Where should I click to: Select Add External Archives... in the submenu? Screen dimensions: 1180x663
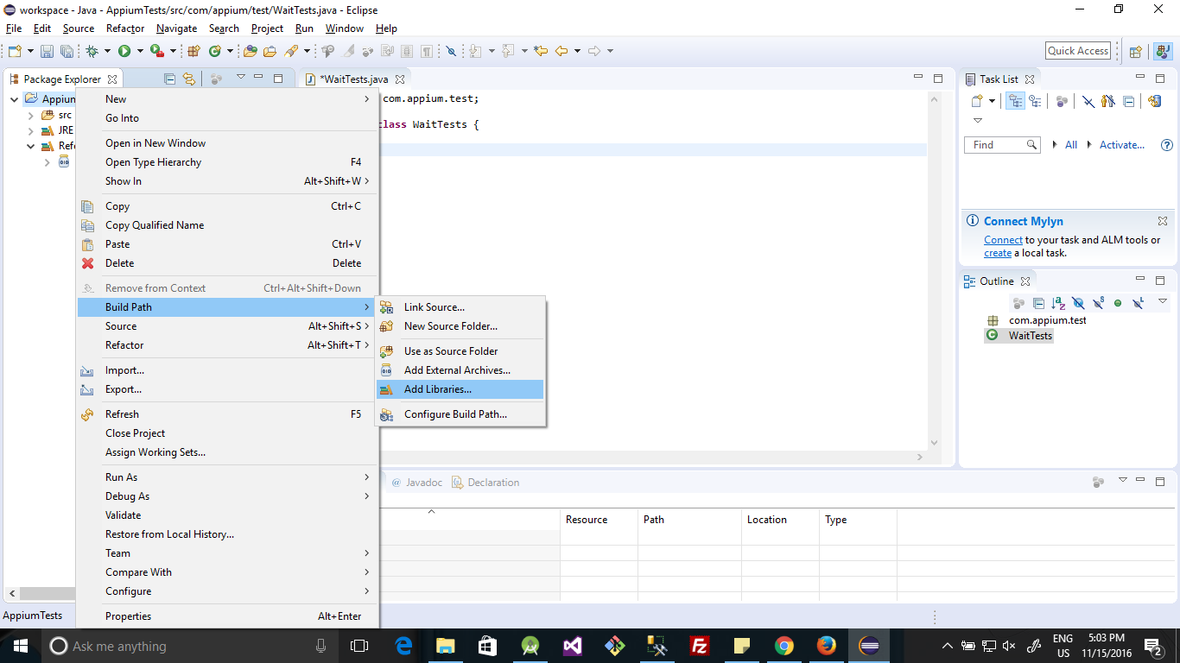point(460,370)
